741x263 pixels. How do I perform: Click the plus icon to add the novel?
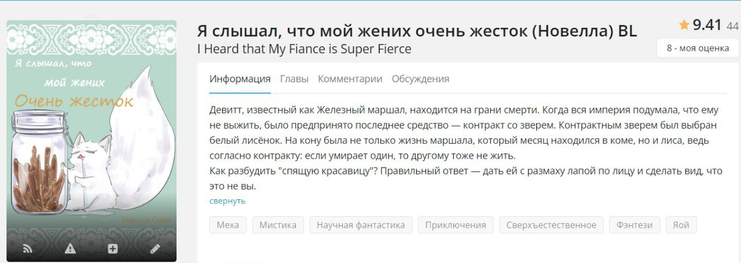113,249
